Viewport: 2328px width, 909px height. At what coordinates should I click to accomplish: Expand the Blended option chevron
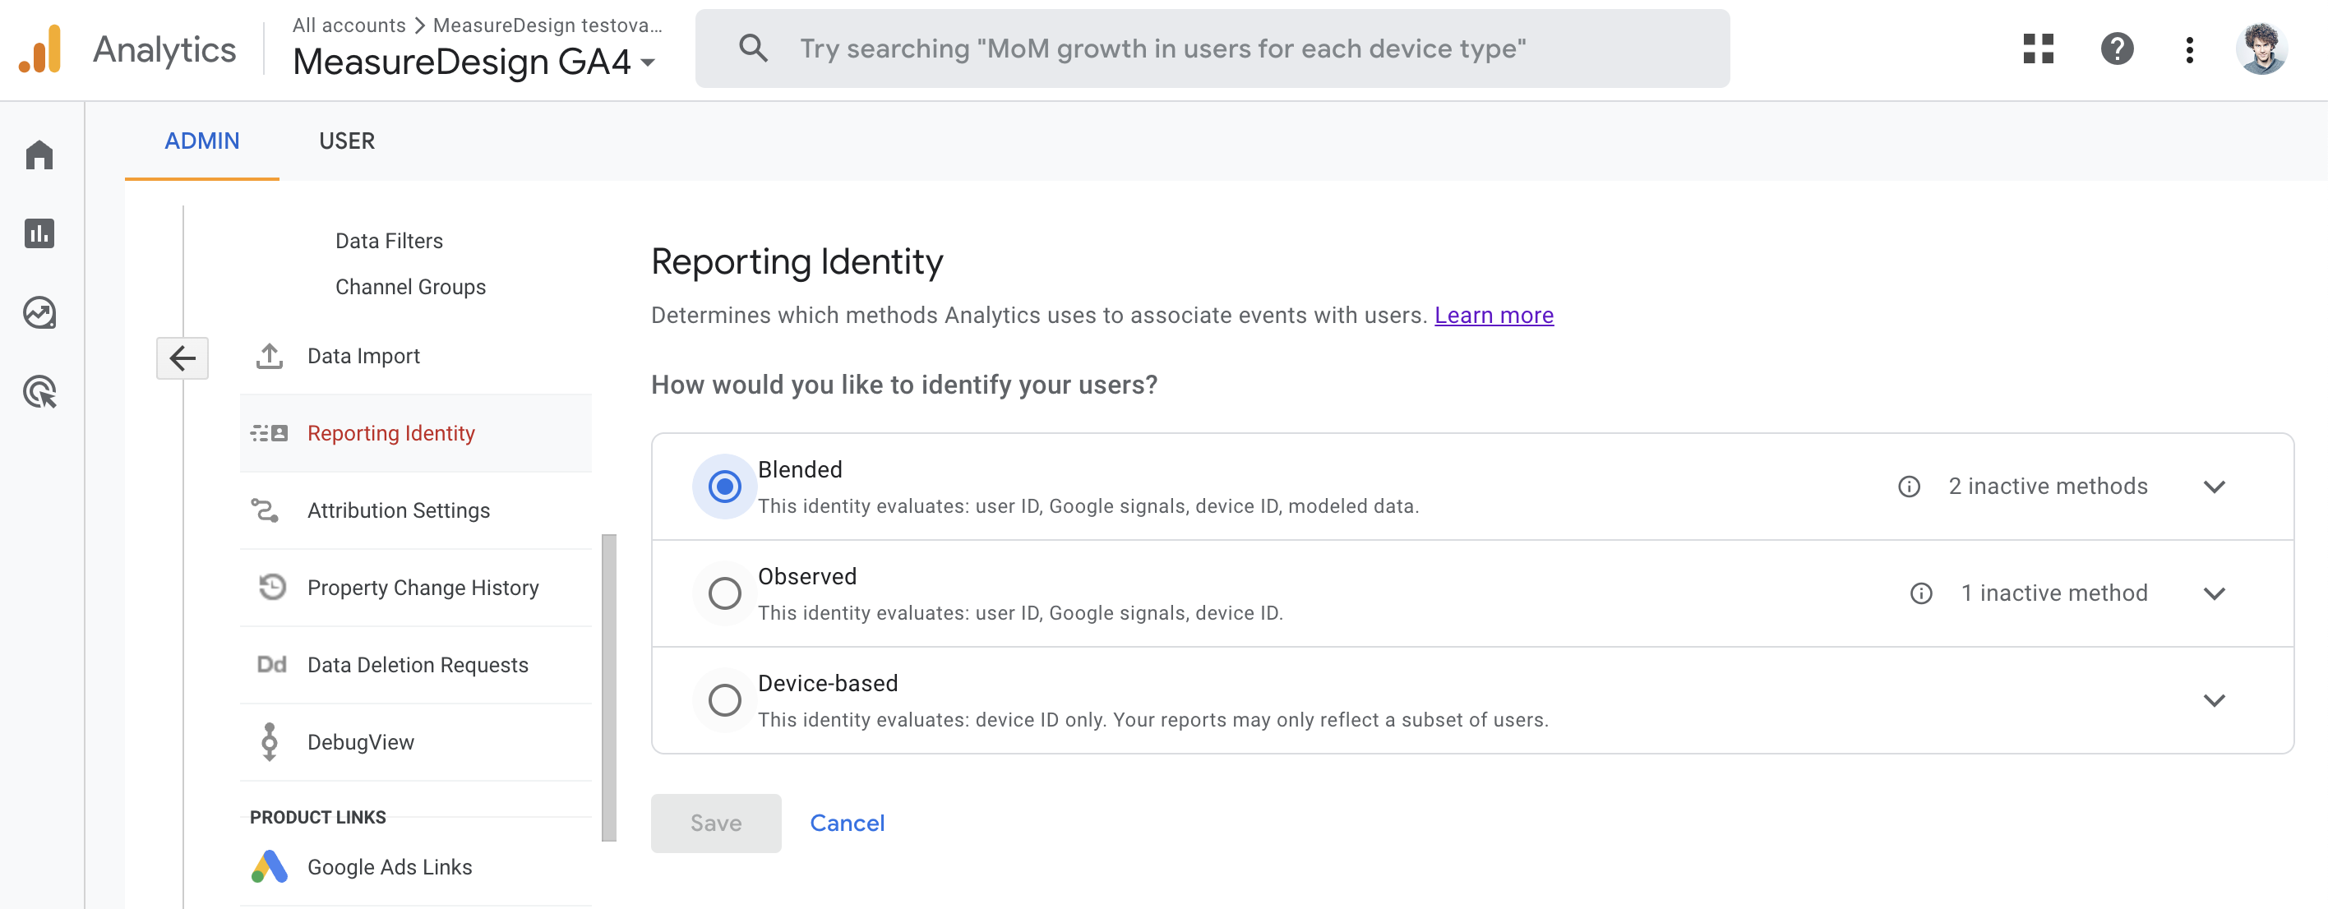pyautogui.click(x=2213, y=487)
